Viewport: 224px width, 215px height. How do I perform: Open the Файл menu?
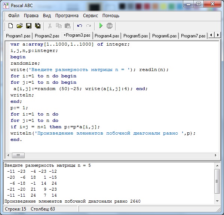(x=14, y=16)
